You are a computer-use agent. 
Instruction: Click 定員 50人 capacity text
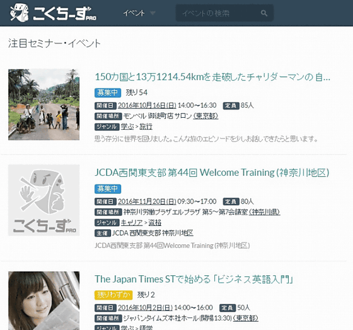[234, 307]
